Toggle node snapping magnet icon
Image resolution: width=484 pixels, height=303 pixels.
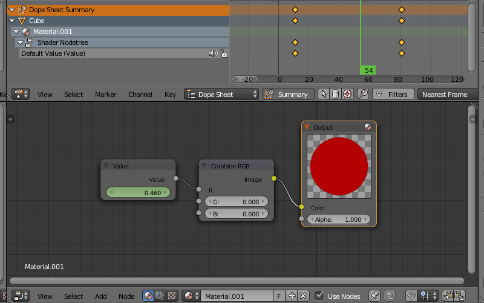pyautogui.click(x=411, y=296)
